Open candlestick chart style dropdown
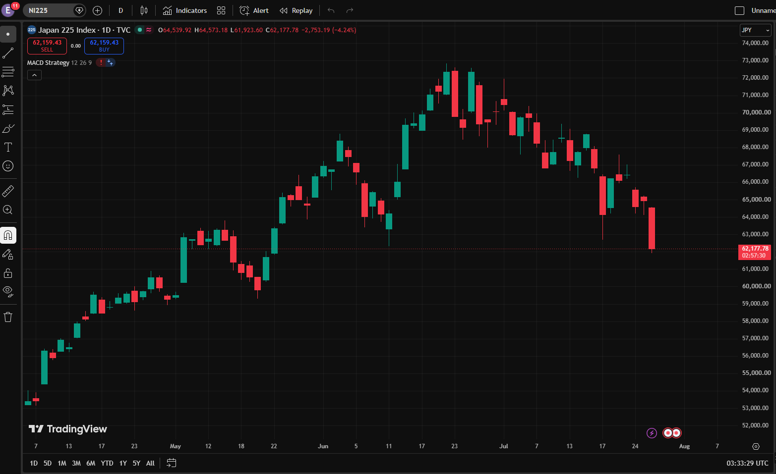Viewport: 776px width, 474px height. pos(144,10)
